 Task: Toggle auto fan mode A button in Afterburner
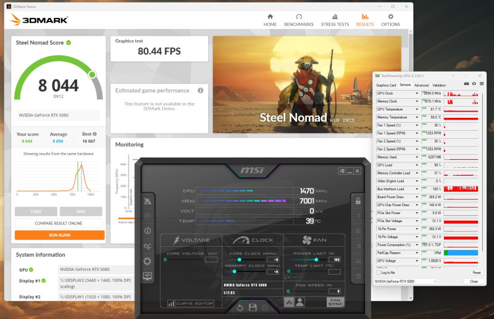tap(289, 302)
